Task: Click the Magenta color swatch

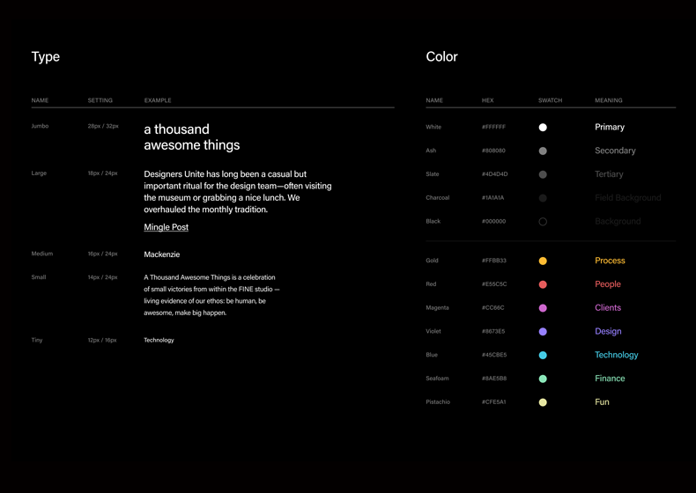Action: point(543,308)
